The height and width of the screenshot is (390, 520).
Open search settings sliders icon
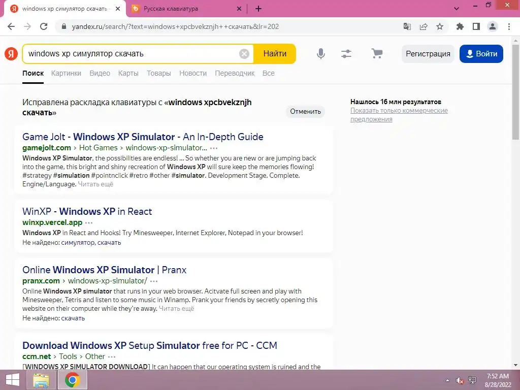pyautogui.click(x=346, y=54)
